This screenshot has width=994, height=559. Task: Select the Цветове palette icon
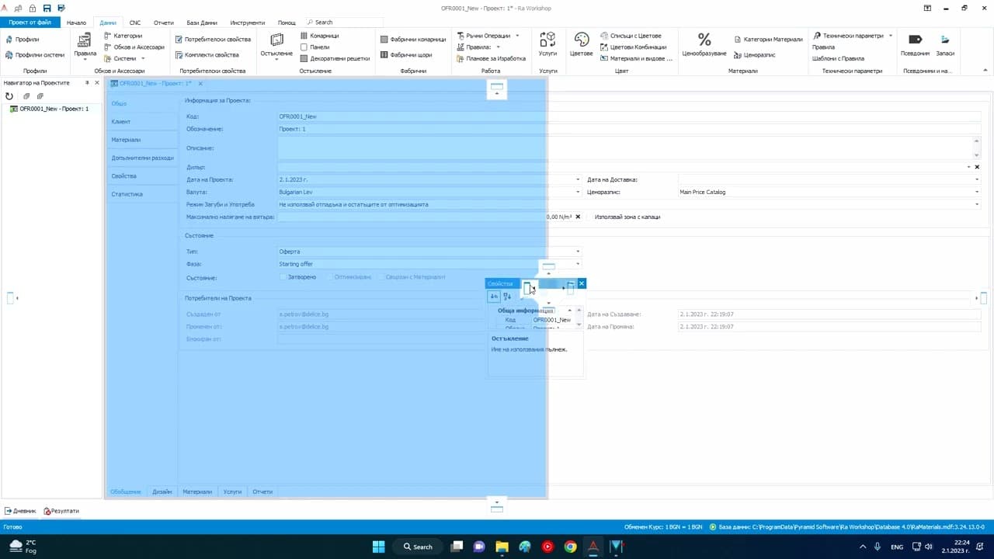tap(581, 44)
